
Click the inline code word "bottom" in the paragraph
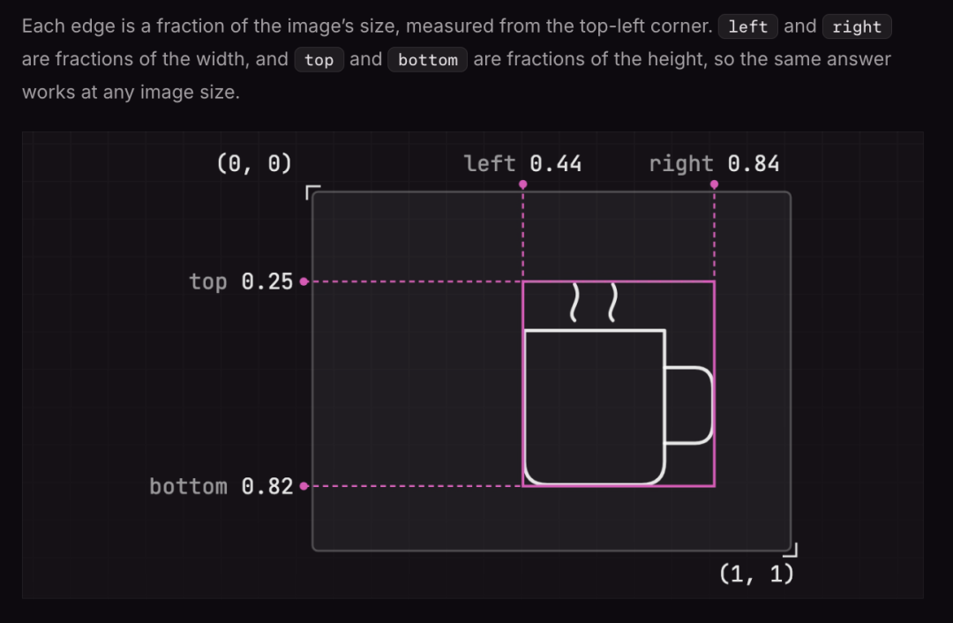427,60
